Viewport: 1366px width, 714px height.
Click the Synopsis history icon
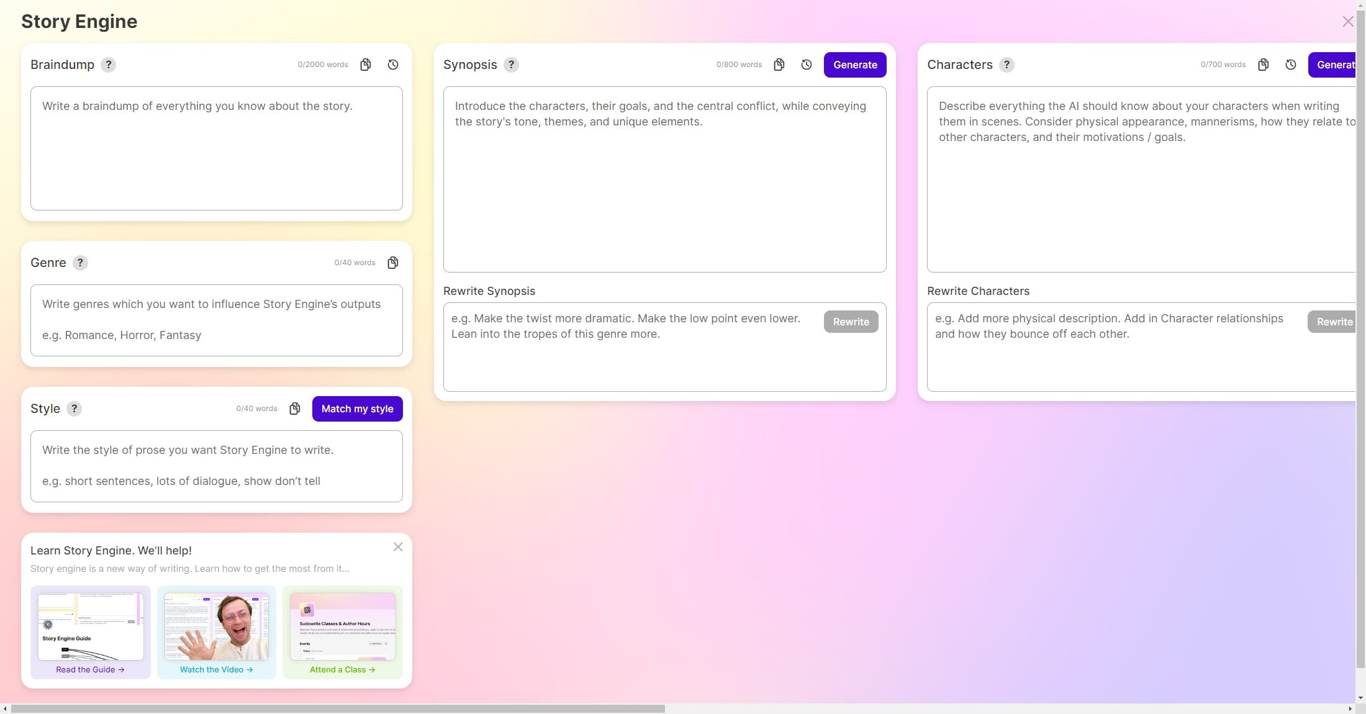tap(806, 64)
